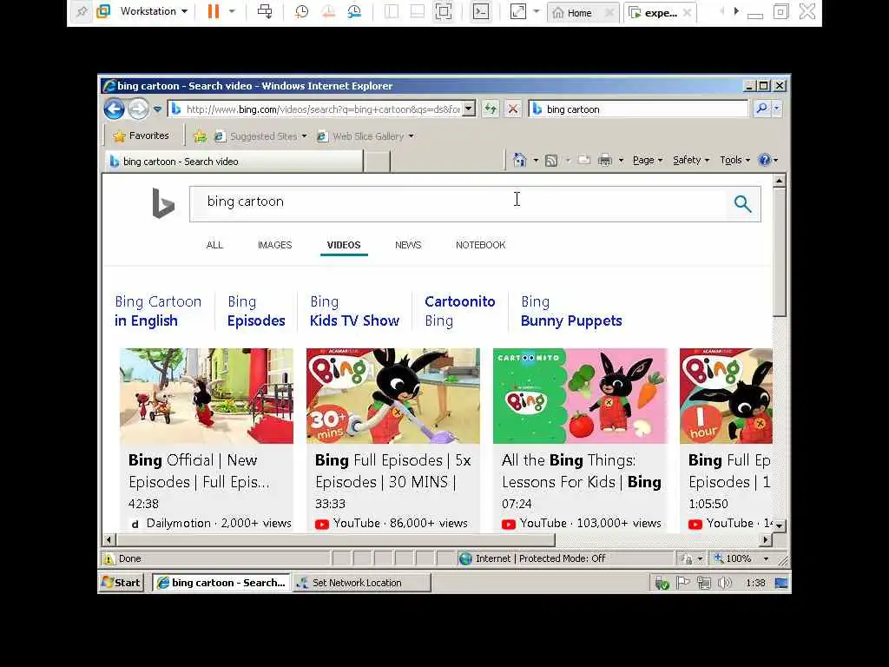Open snapshot manager icon
Viewport: 889px width, 667px height.
click(x=354, y=11)
